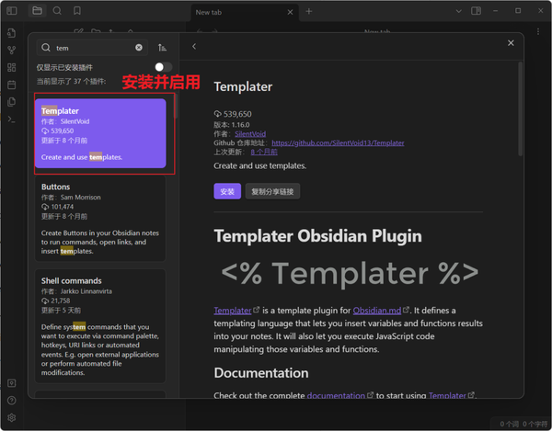Click the 0 个词 word count status
Image resolution: width=552 pixels, height=431 pixels.
pos(509,424)
